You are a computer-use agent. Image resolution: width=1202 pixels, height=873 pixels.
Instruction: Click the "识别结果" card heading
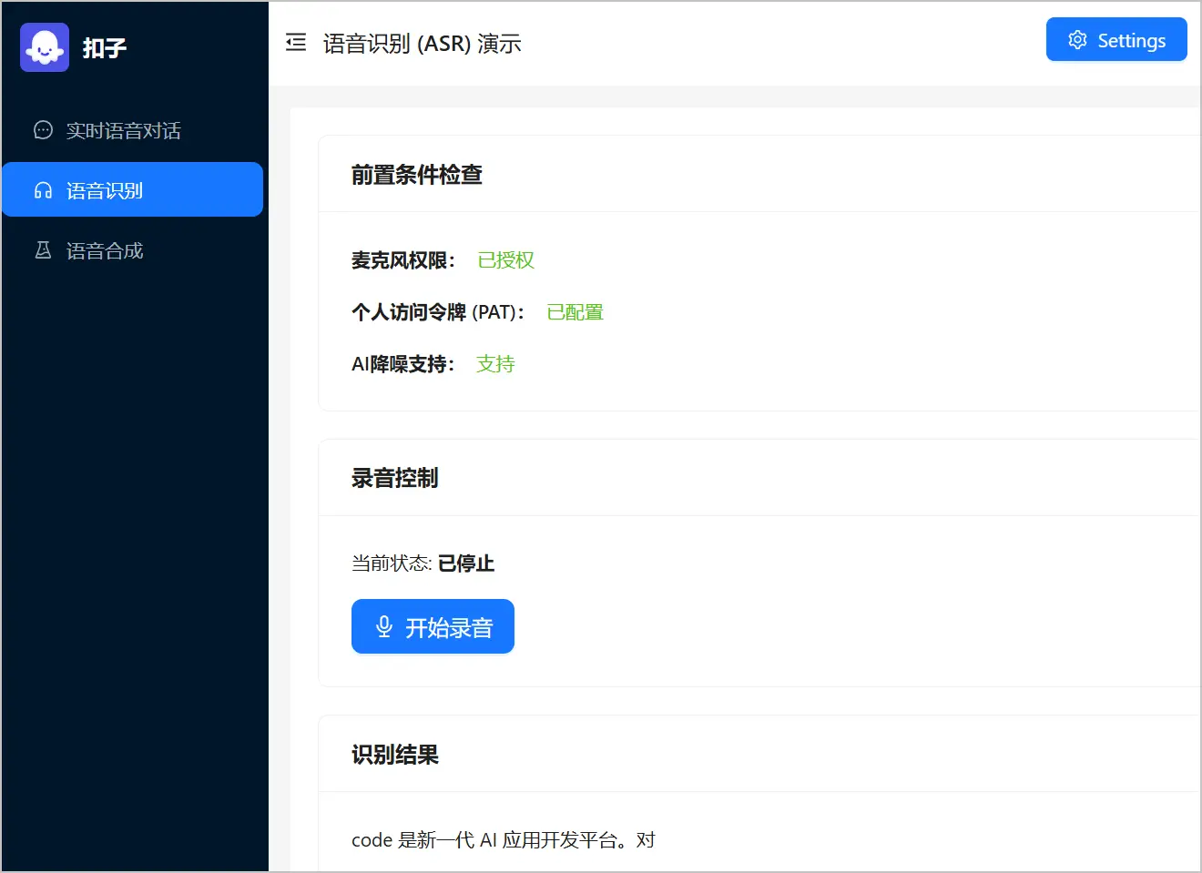pyautogui.click(x=395, y=755)
